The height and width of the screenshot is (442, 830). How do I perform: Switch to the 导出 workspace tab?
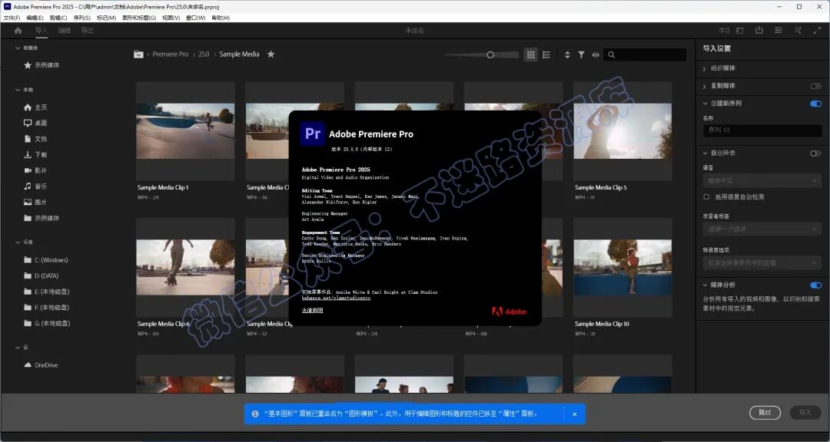click(x=88, y=31)
